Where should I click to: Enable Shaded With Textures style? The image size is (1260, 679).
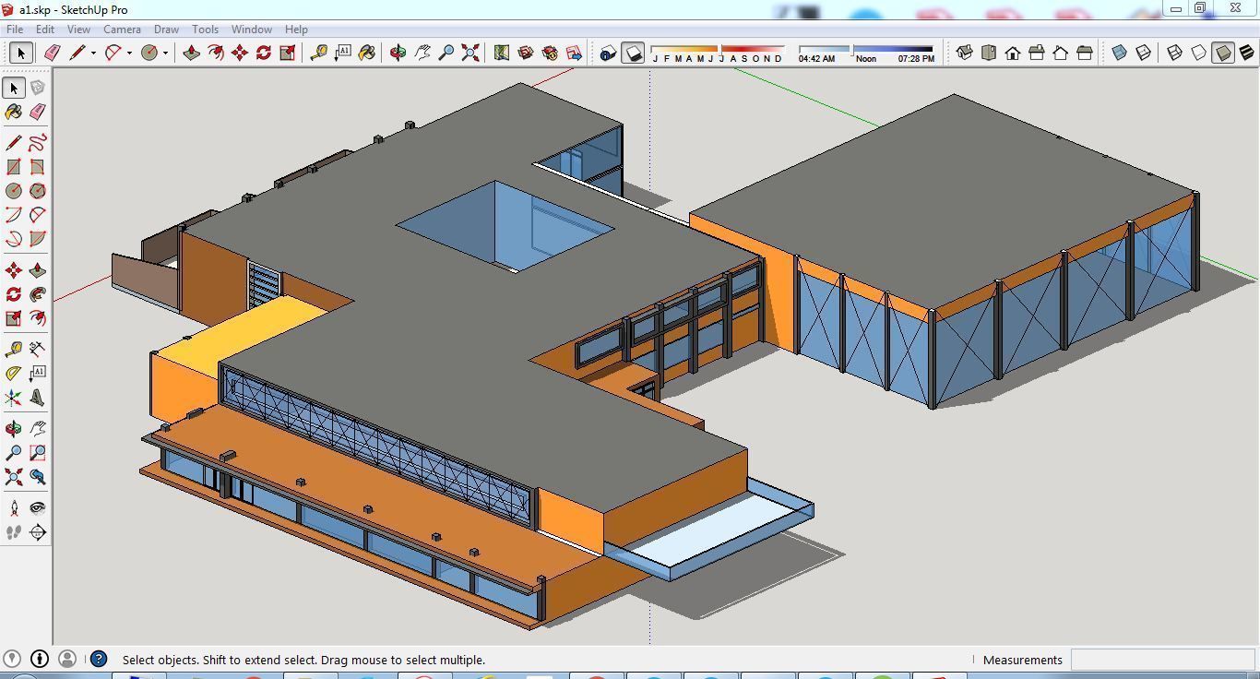[1247, 53]
